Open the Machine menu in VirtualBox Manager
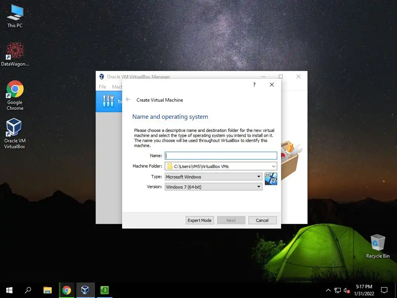397x298 pixels. 117,87
